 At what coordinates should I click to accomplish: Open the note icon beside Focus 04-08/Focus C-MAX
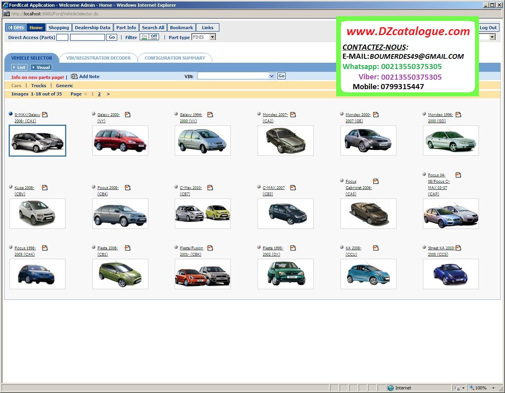click(458, 175)
